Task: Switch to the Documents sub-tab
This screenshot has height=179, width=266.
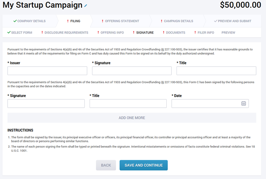Action: tap(174, 33)
